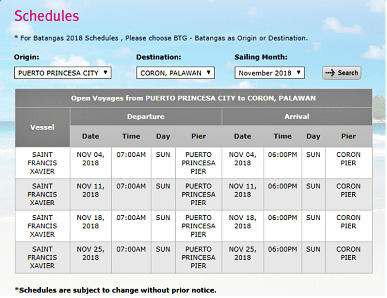Screen dimensions: 387x298
Task: Open the Sailing Month dropdown
Action: 269,73
